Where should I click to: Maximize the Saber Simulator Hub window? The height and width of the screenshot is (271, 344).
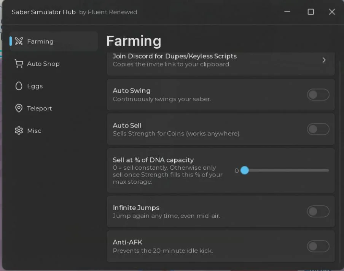click(311, 12)
